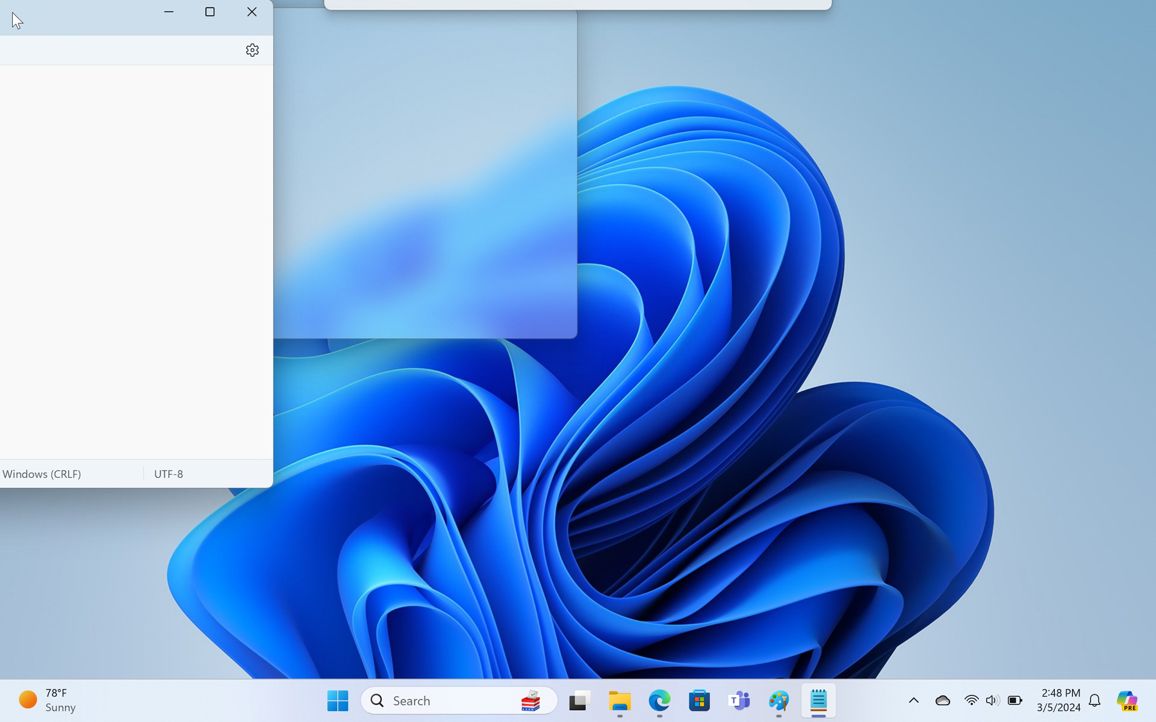Open Microsoft Store from taskbar

point(699,700)
